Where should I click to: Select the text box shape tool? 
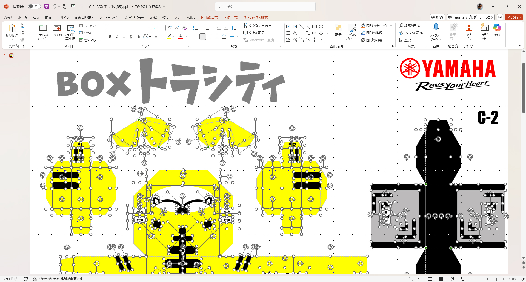[x=288, y=27]
